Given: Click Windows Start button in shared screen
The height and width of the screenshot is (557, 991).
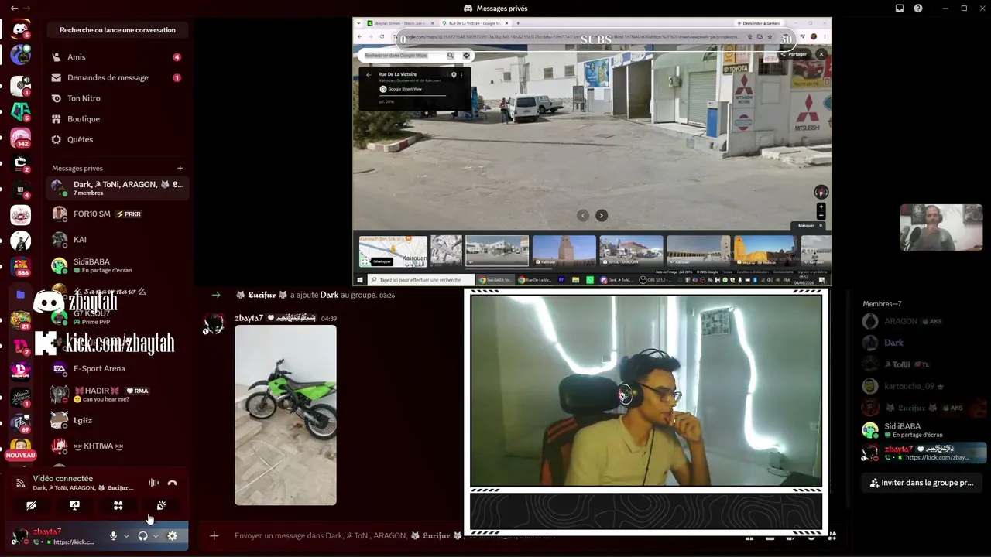Looking at the screenshot, I should (360, 280).
